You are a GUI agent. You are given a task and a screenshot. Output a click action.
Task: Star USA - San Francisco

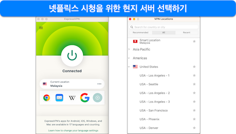(x=194, y=111)
